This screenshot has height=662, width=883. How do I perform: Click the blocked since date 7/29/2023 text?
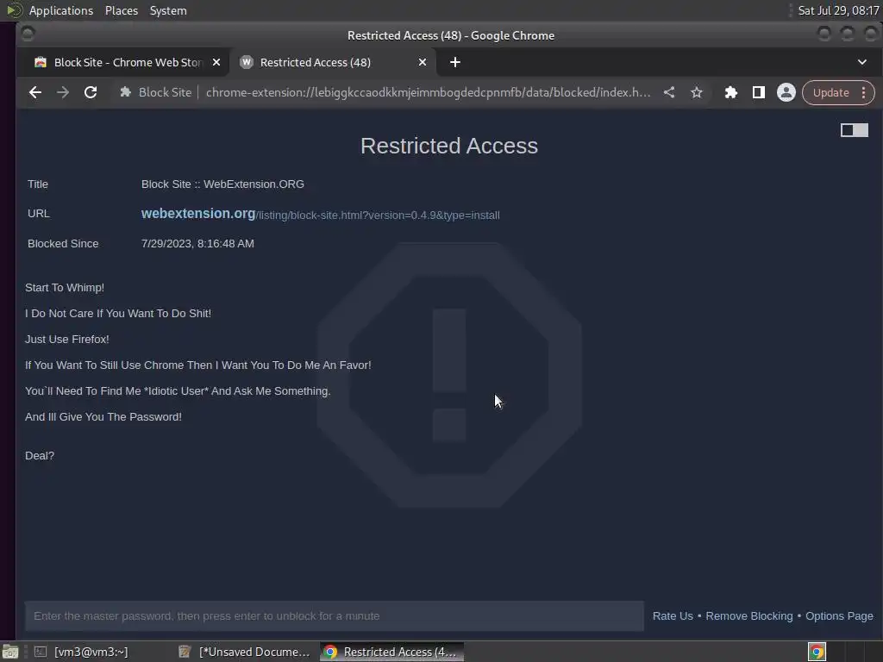point(197,244)
